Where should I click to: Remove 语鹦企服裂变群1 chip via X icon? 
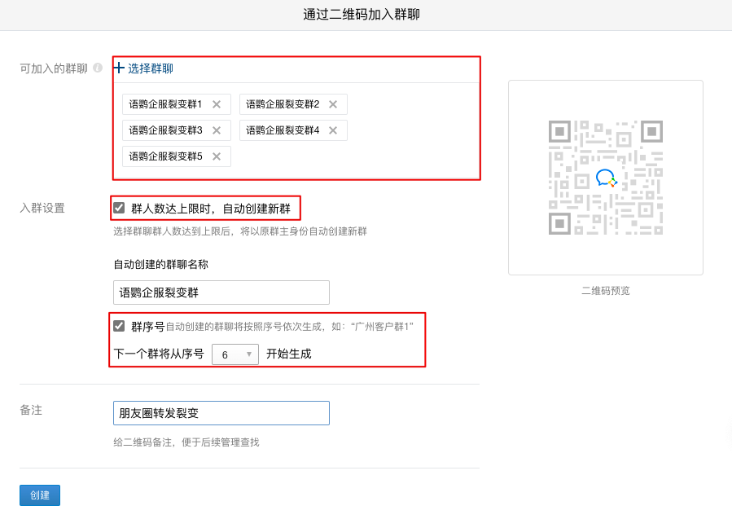click(217, 104)
